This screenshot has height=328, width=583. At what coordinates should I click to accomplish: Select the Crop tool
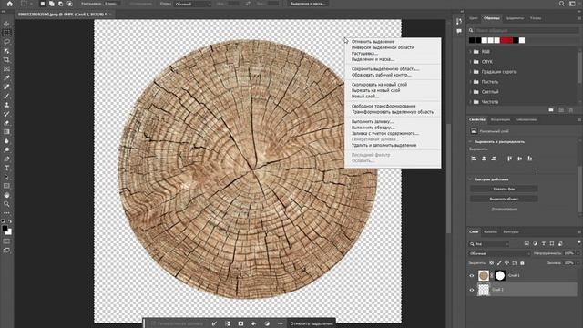(6, 60)
